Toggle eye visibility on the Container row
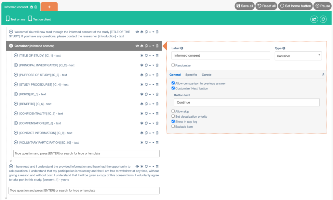Image resolution: width=333 pixels, height=200 pixels. coord(137,46)
